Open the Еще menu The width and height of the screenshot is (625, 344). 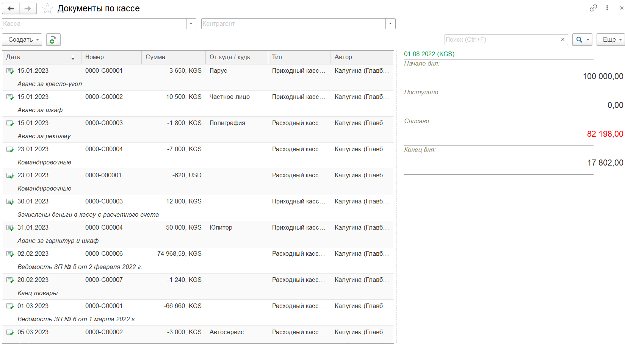click(x=611, y=40)
